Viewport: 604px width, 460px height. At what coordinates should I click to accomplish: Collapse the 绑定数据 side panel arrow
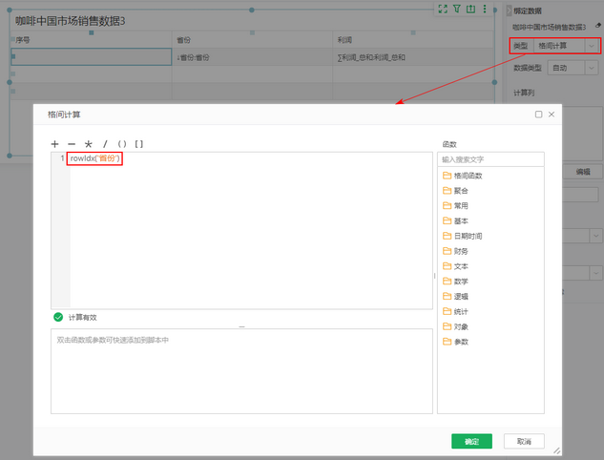tap(509, 10)
